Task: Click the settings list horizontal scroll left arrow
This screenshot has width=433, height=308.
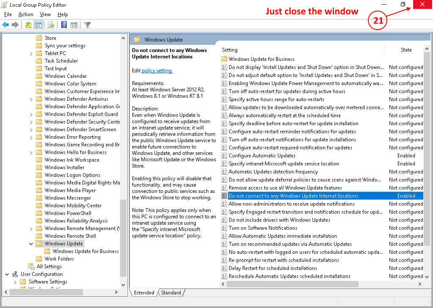Action: coord(223,284)
